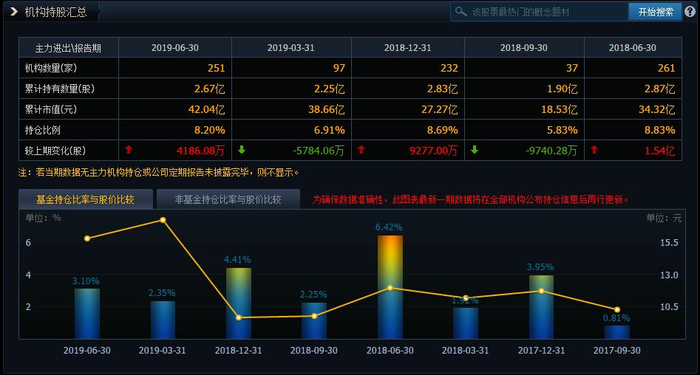Click the 持仓比例 row label

coord(42,130)
